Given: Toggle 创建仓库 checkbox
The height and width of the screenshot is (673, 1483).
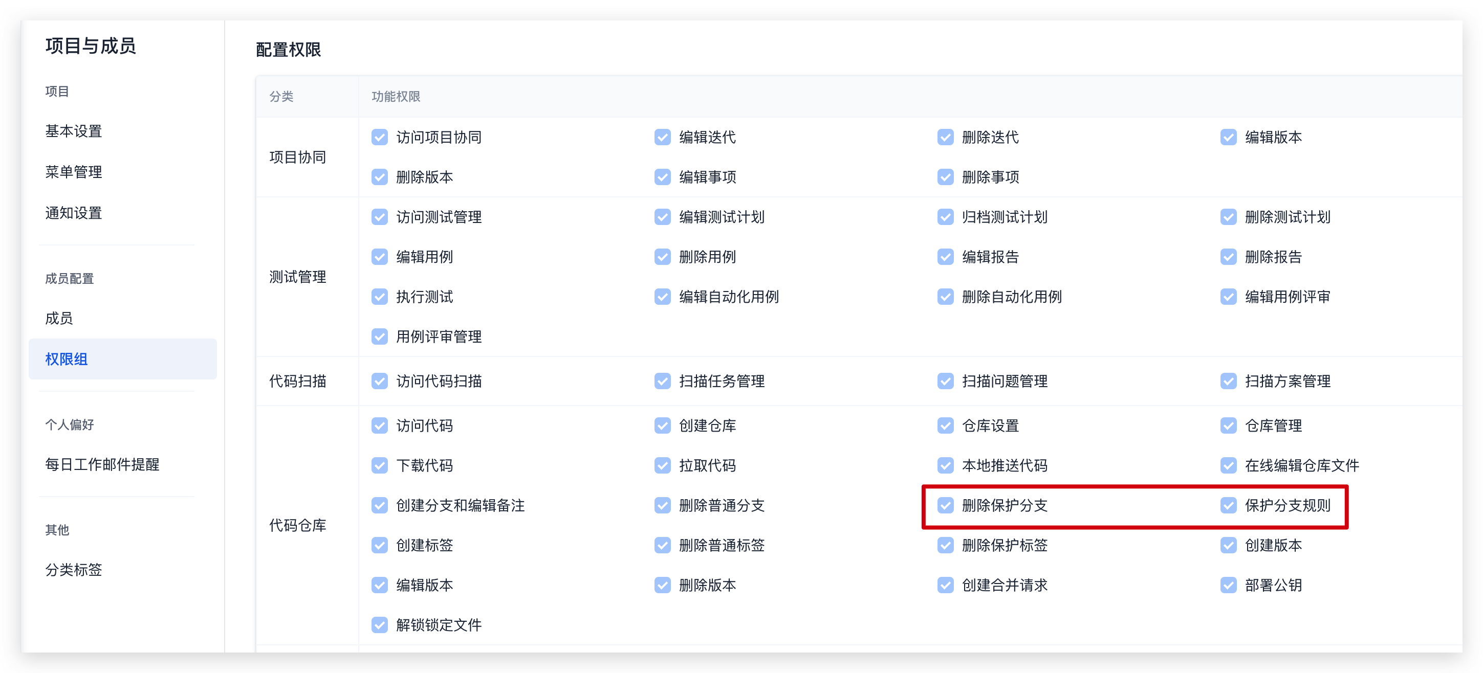Looking at the screenshot, I should tap(663, 425).
